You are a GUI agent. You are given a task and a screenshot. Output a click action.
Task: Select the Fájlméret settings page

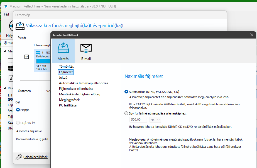pos(66,72)
